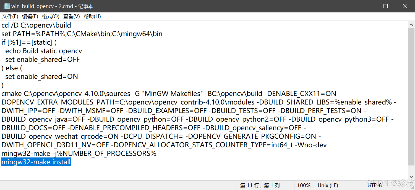Place cursor in the cd /D C:\opencv\build line

[36, 25]
